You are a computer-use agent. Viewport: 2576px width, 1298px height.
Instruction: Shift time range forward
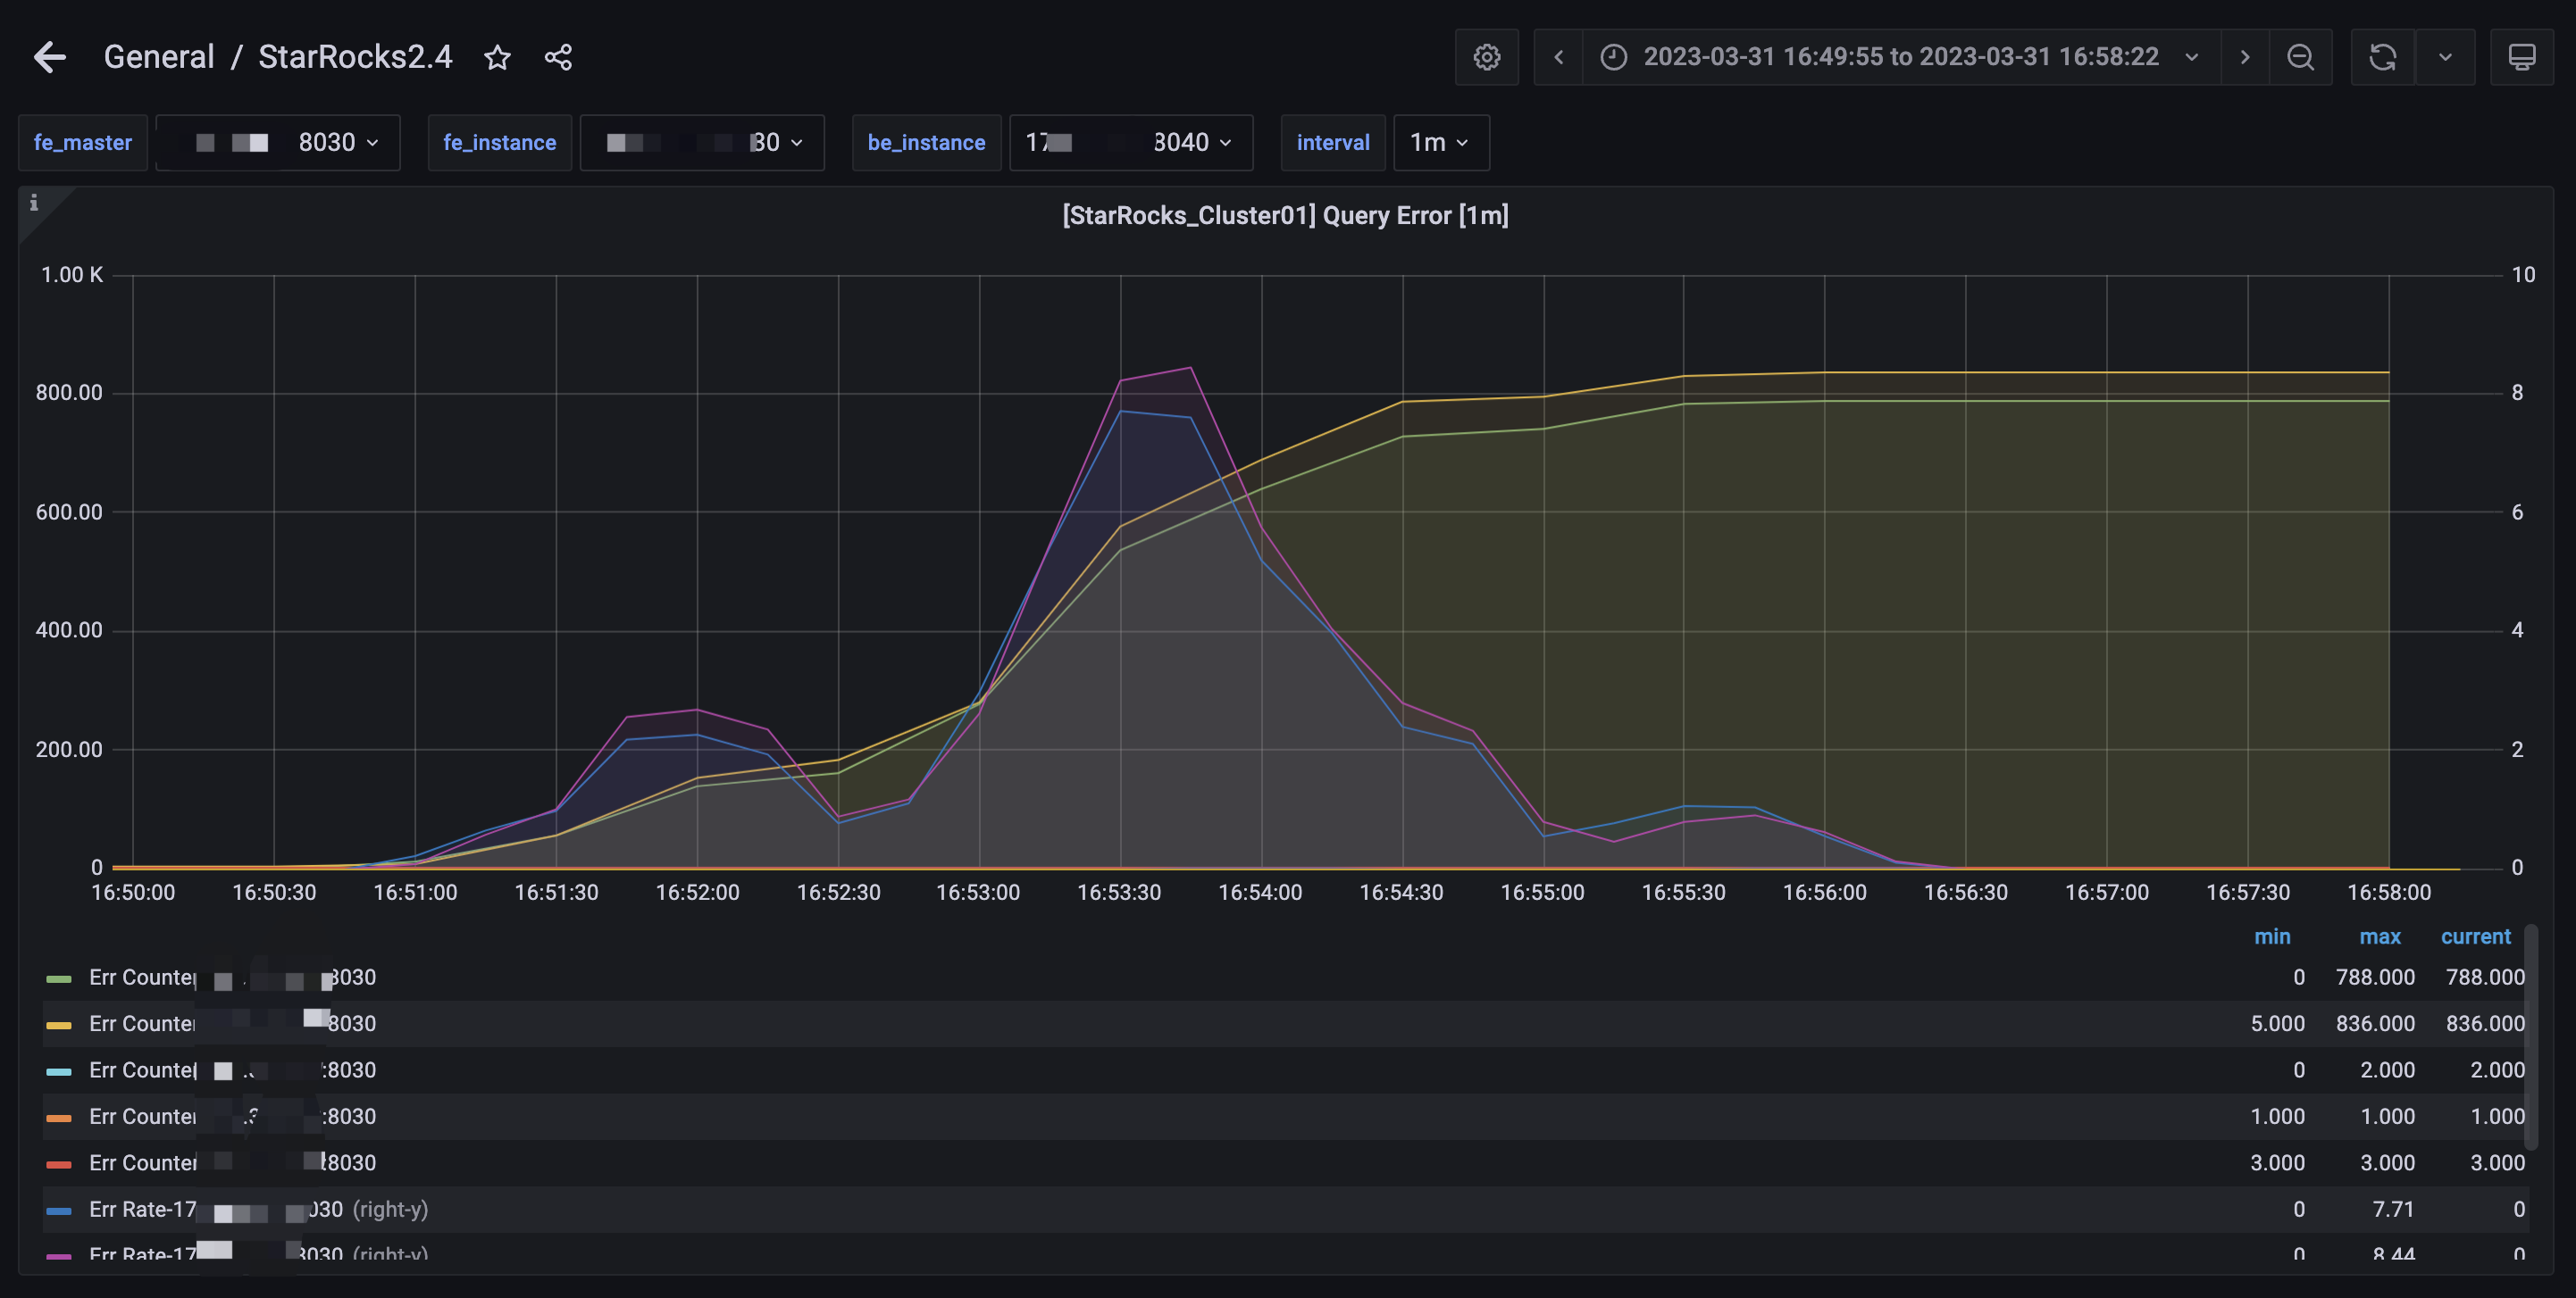coord(2244,57)
